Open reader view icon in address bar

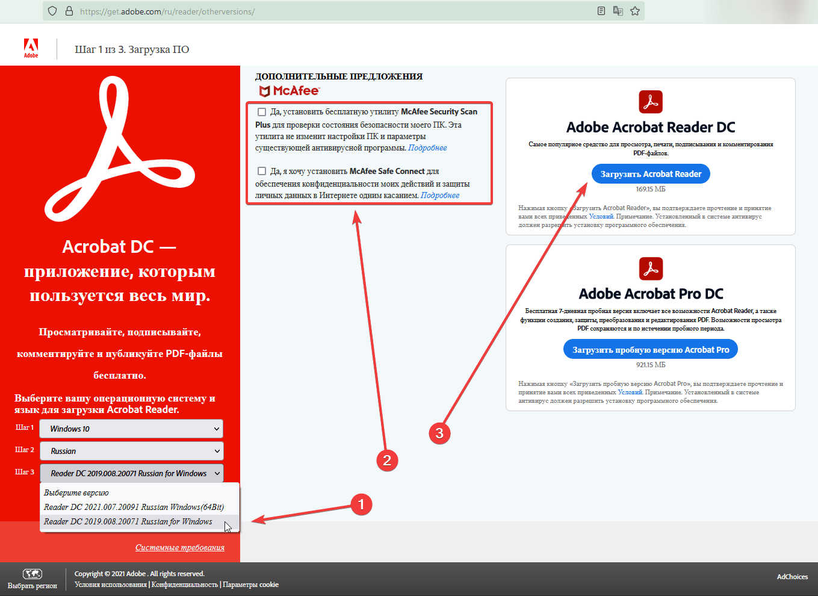click(601, 11)
